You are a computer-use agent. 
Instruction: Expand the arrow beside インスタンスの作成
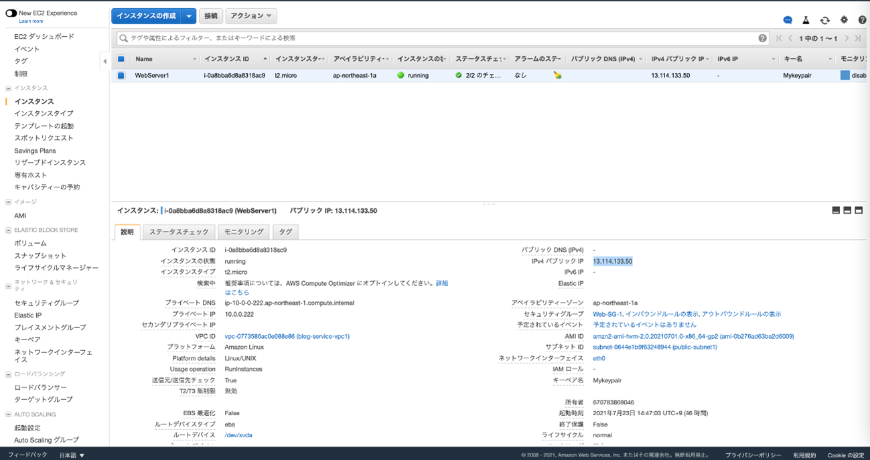[189, 16]
